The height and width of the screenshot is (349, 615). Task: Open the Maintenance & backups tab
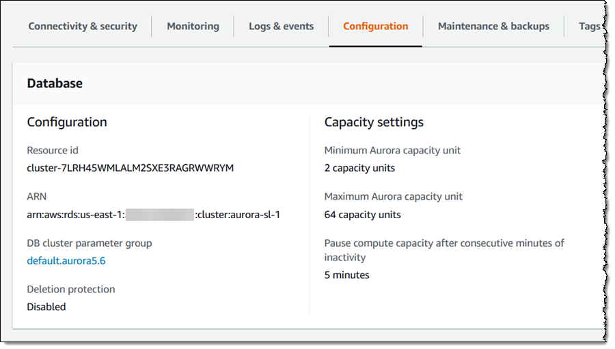click(x=493, y=27)
